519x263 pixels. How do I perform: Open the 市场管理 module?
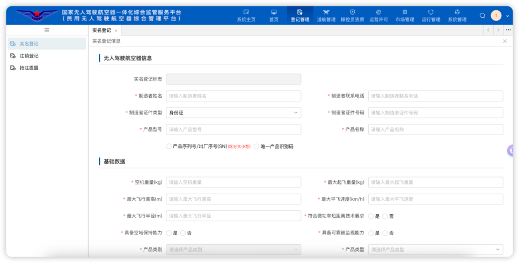pyautogui.click(x=405, y=15)
